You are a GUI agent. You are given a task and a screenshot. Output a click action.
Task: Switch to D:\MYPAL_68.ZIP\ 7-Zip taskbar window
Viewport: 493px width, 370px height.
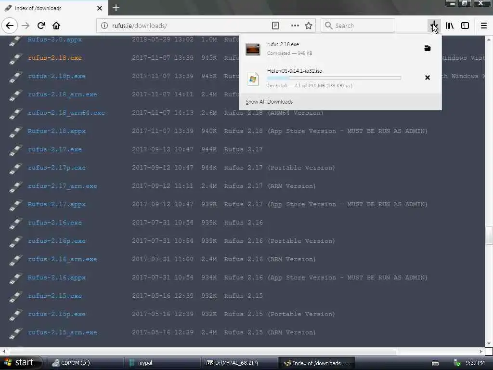pyautogui.click(x=239, y=363)
